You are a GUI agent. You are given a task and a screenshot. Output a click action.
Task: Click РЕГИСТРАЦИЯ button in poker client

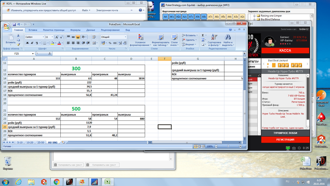point(285,140)
